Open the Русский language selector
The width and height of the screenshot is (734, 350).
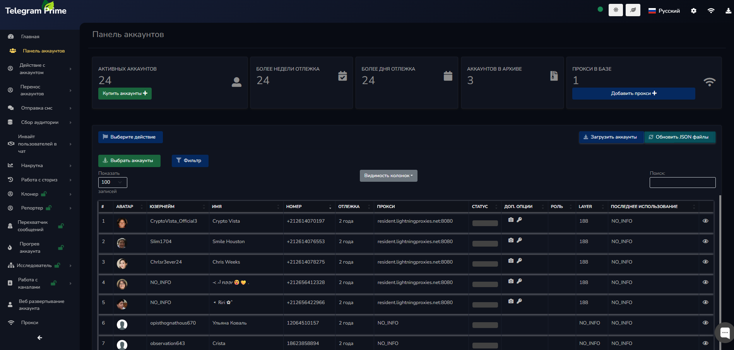[664, 11]
